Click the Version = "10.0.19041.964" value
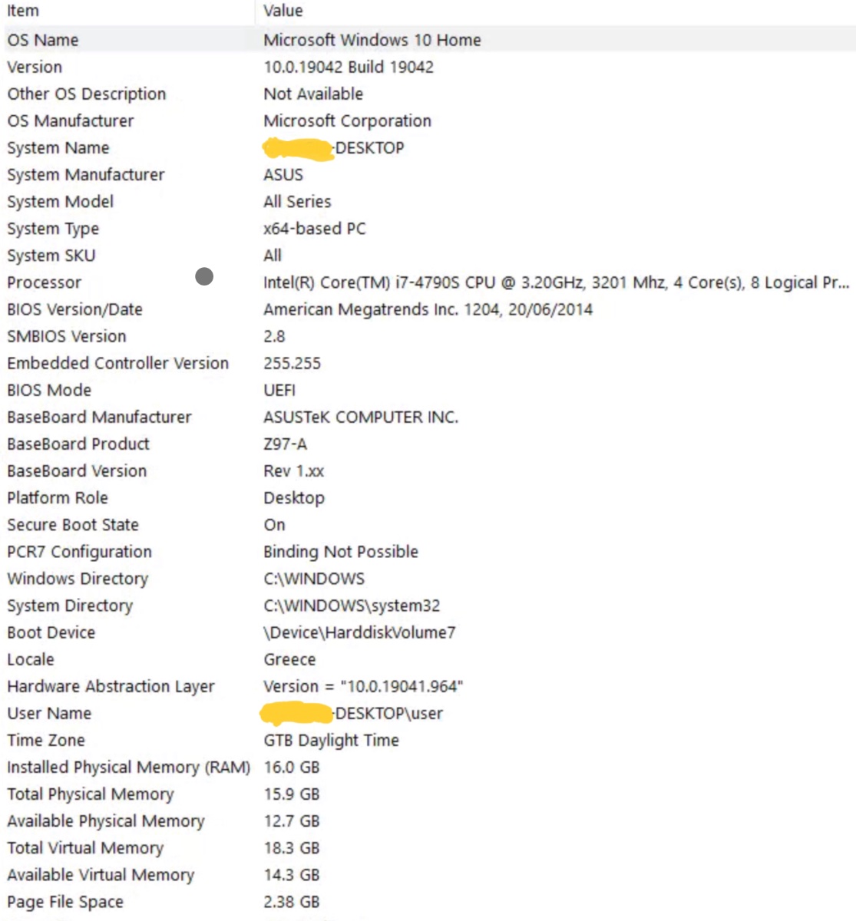Screen dimensions: 856x921 click(x=363, y=686)
